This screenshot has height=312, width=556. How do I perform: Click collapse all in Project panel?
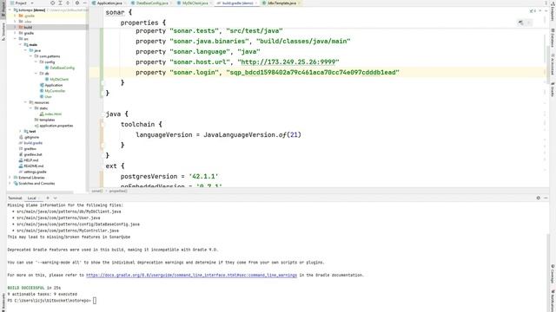pyautogui.click(x=68, y=3)
